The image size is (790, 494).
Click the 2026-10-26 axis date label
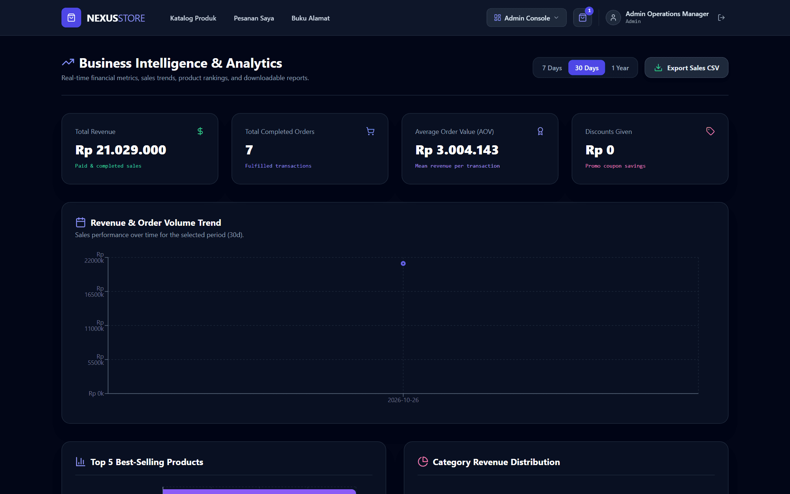(403, 400)
